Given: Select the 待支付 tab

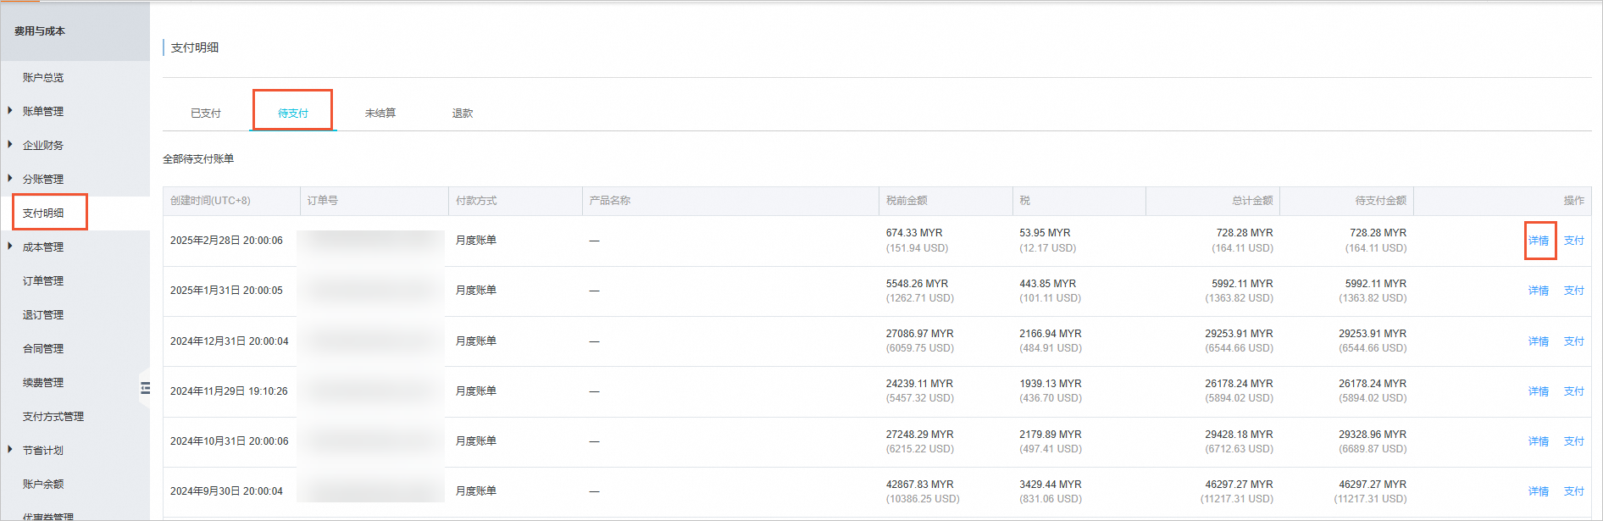Looking at the screenshot, I should click(x=293, y=114).
